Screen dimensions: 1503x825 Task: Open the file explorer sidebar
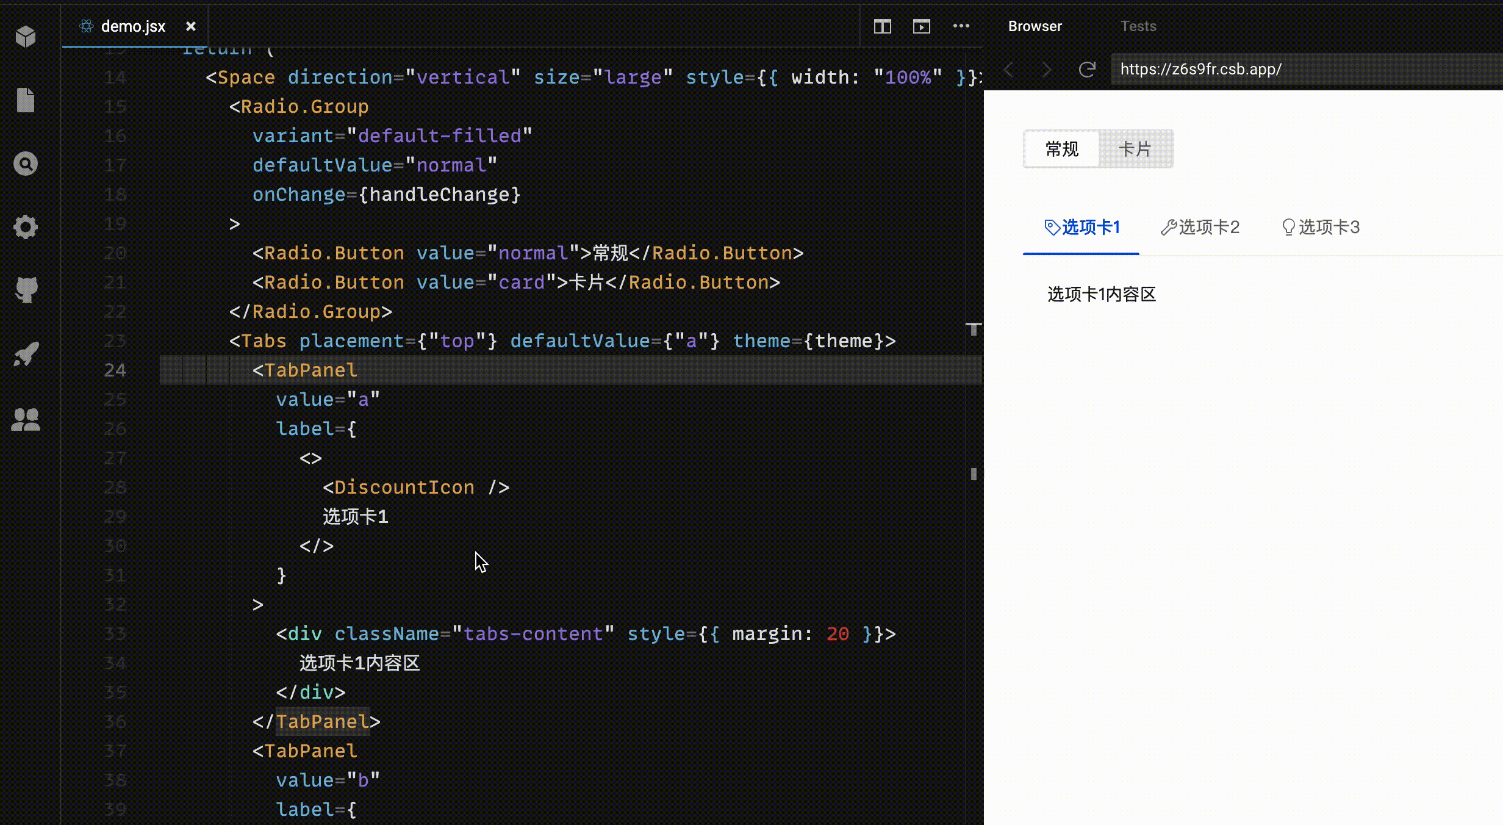tap(26, 101)
